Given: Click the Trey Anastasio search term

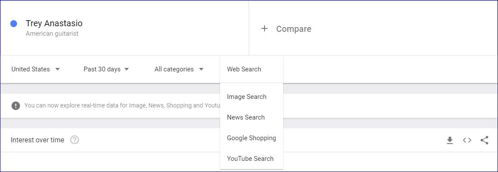Looking at the screenshot, I should 54,23.
